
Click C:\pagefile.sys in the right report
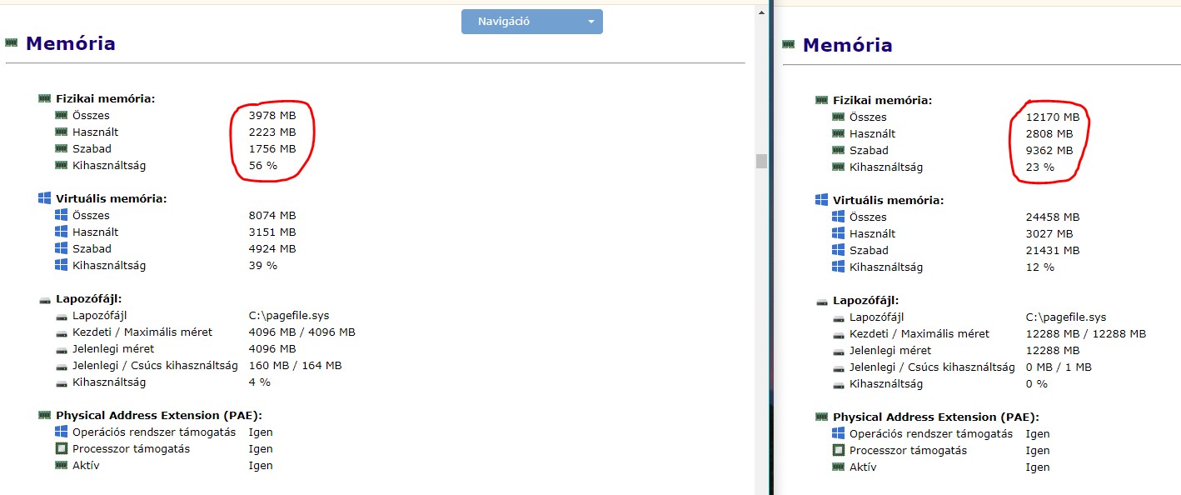[1066, 317]
